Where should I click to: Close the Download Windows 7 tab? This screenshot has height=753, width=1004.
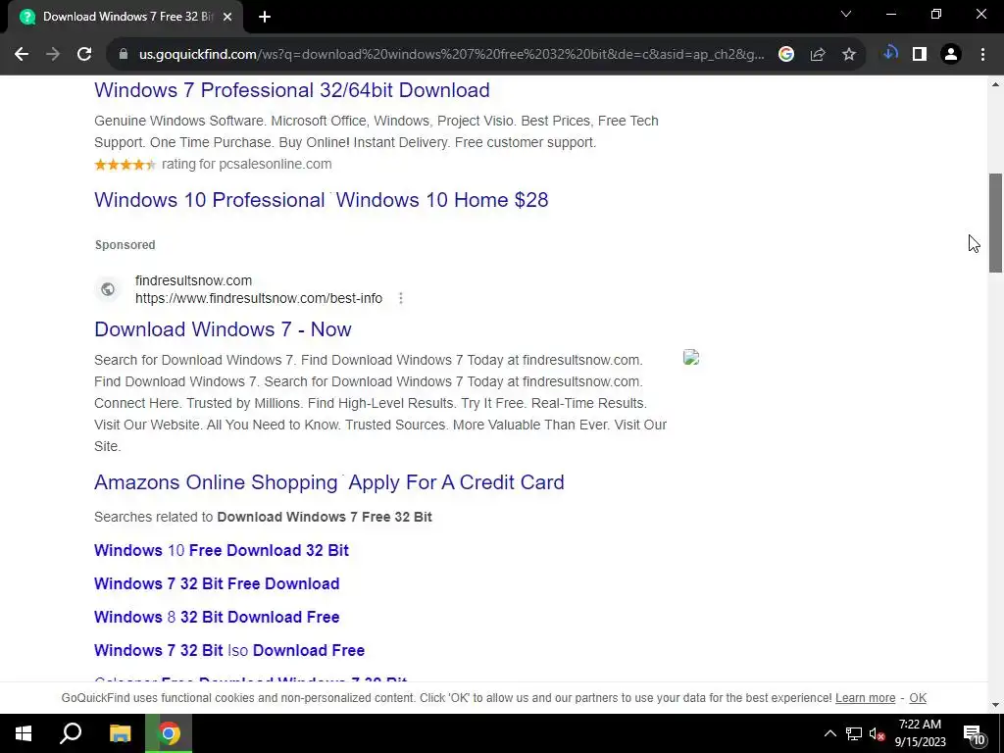click(x=227, y=17)
